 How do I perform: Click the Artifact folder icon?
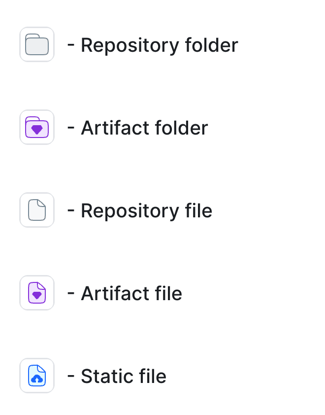click(37, 128)
